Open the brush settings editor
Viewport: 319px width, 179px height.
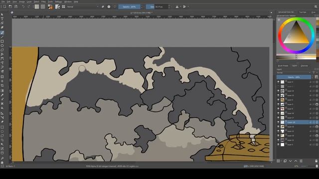point(58,6)
